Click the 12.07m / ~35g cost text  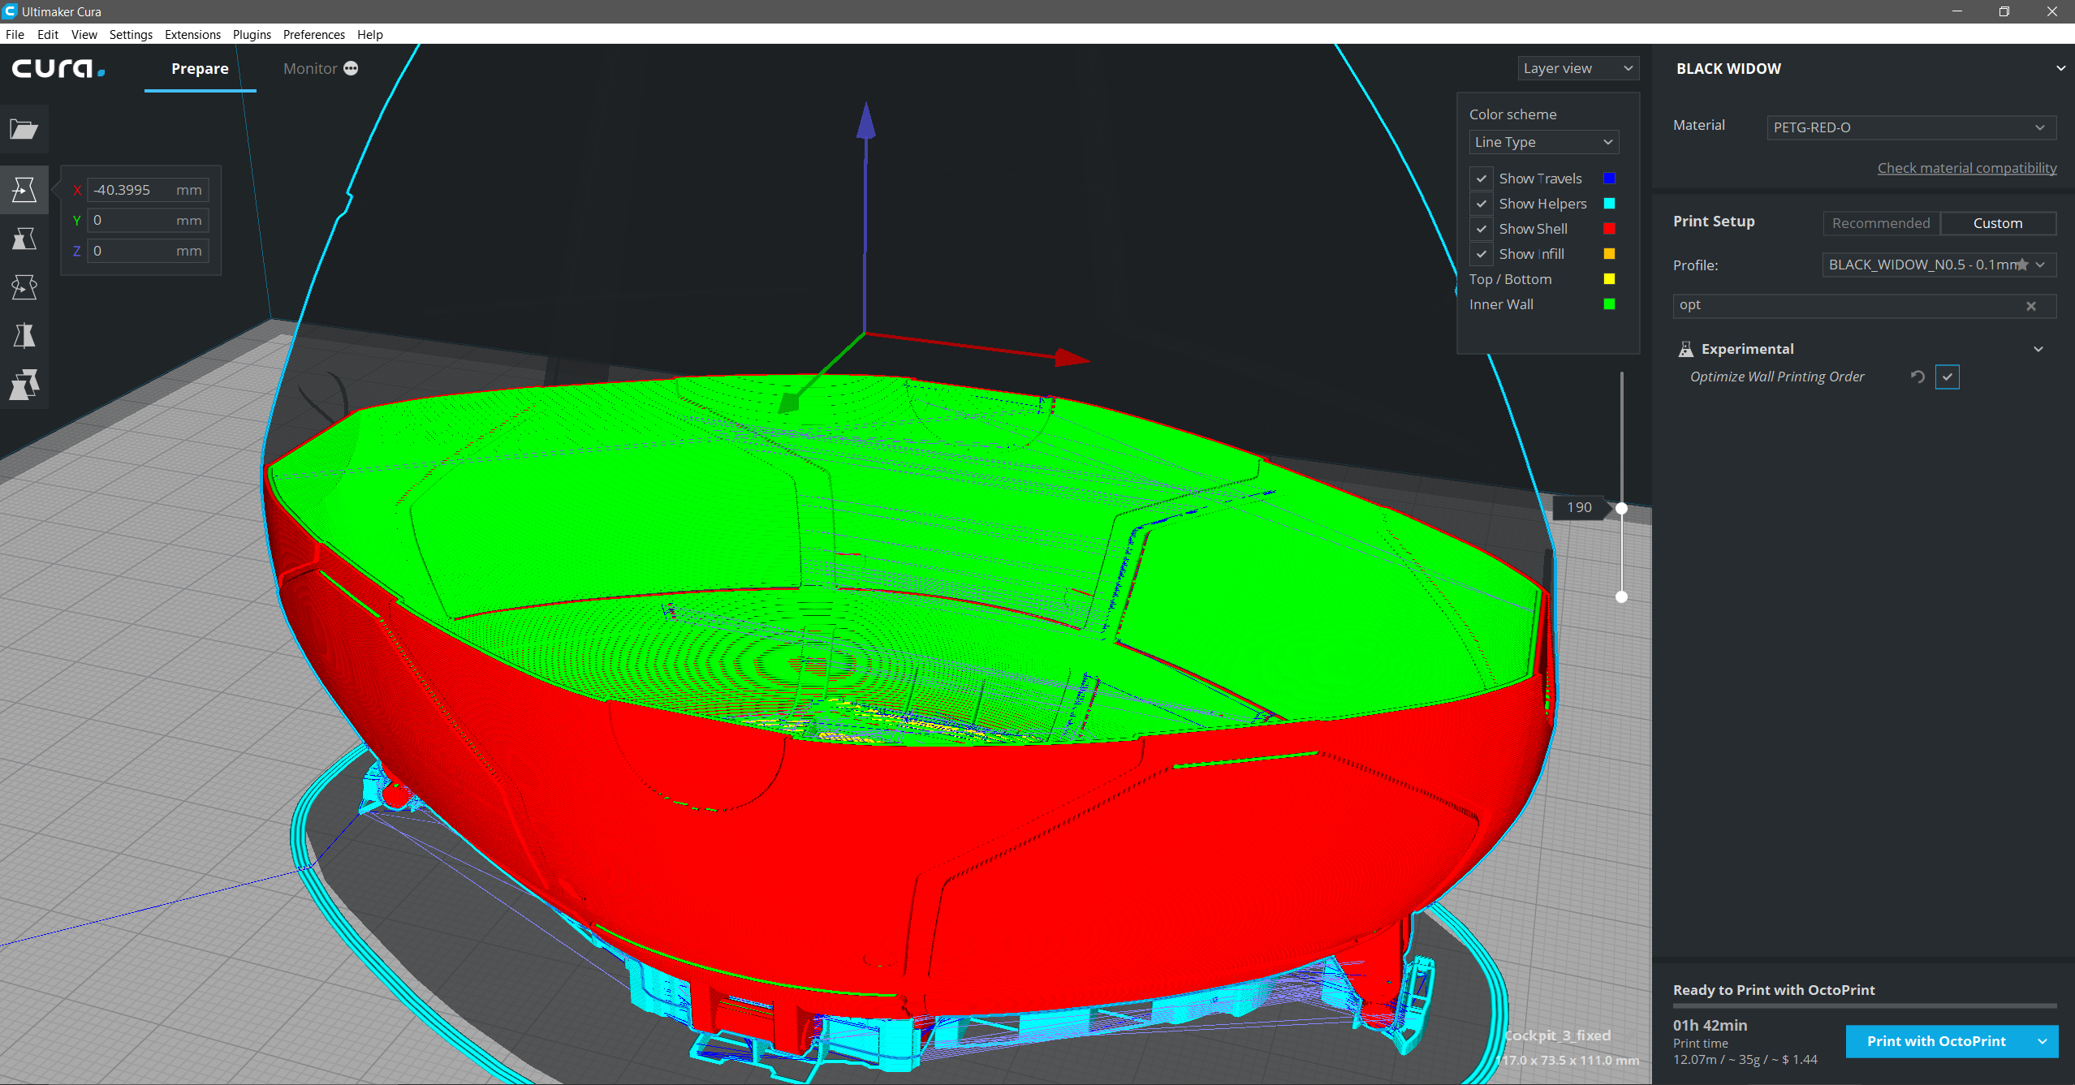click(x=1745, y=1060)
